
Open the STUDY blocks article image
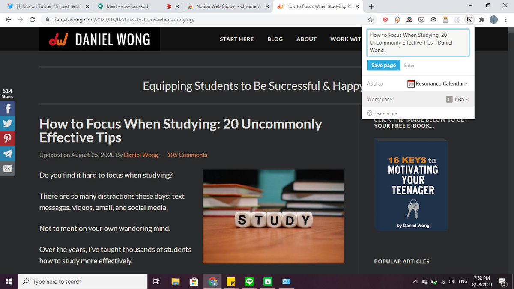(273, 216)
